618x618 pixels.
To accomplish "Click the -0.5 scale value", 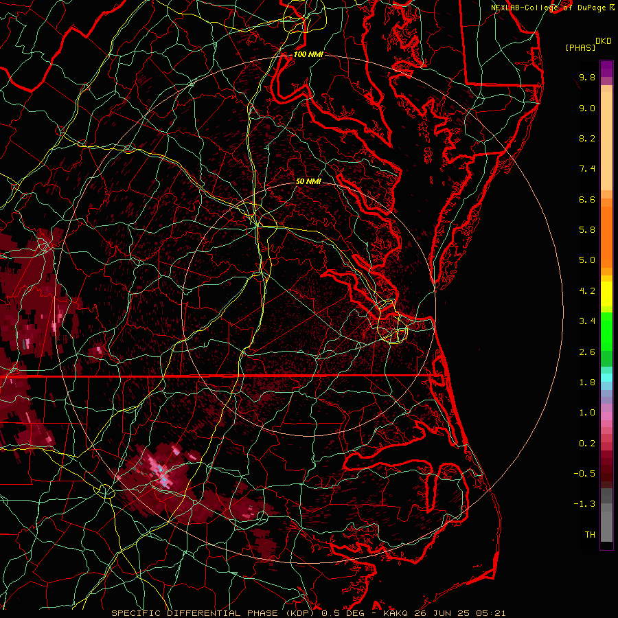I will click(x=584, y=474).
